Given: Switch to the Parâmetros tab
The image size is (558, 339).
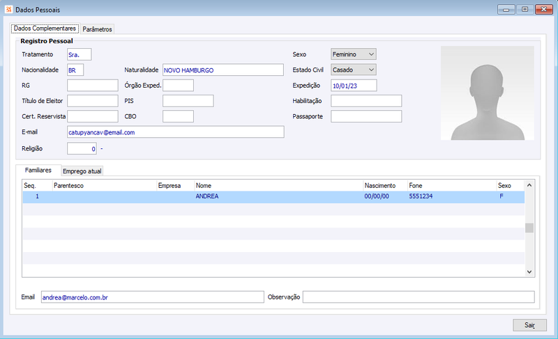Looking at the screenshot, I should pos(97,29).
